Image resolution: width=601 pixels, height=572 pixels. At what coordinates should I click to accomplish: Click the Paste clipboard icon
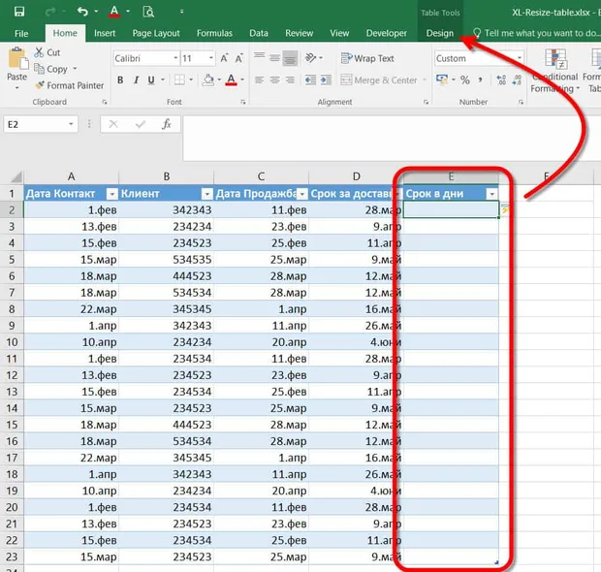point(17,59)
